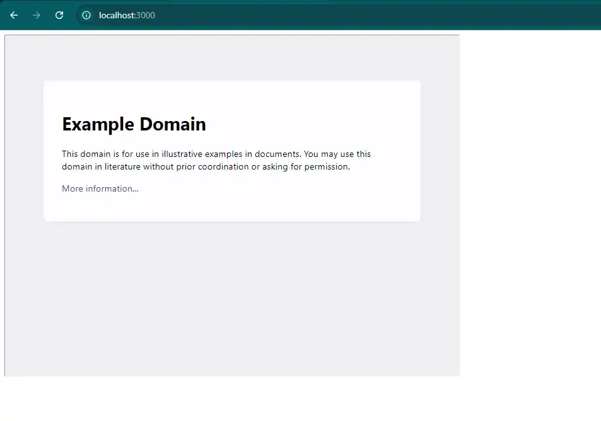Click the word "Domain" in the heading
The height and width of the screenshot is (421, 601).
tap(173, 124)
